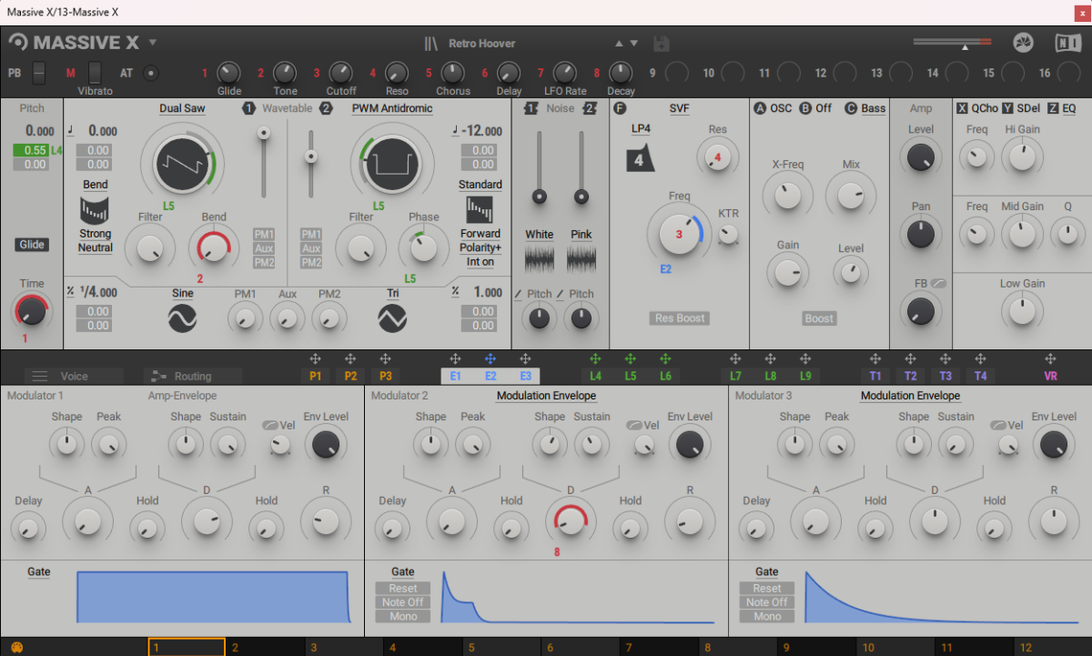This screenshot has height=656, width=1092.
Task: Click the oscillator 1 wavetable level slider
Action: coord(265,162)
